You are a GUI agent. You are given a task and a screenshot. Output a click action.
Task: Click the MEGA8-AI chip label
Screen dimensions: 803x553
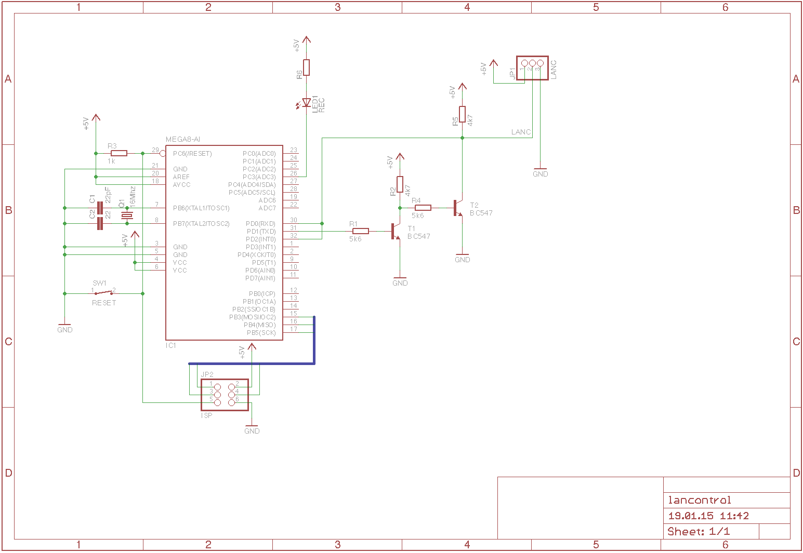pos(182,139)
